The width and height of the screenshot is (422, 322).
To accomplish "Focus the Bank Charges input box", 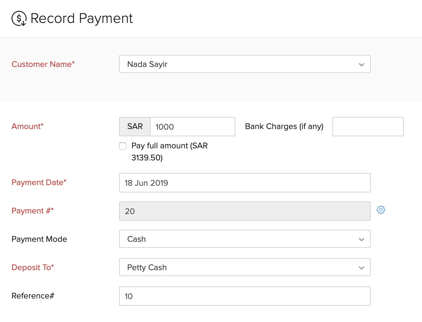I will [x=368, y=127].
